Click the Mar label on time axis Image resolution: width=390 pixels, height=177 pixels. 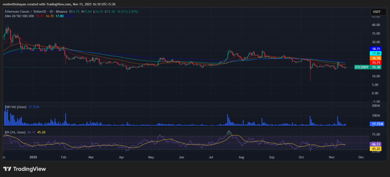tap(91, 157)
